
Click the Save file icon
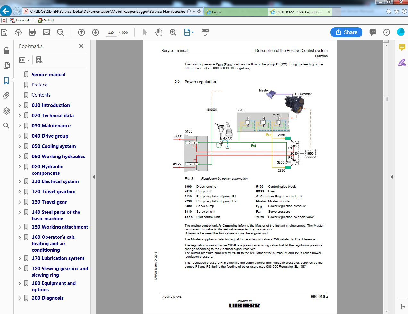[x=4, y=32]
